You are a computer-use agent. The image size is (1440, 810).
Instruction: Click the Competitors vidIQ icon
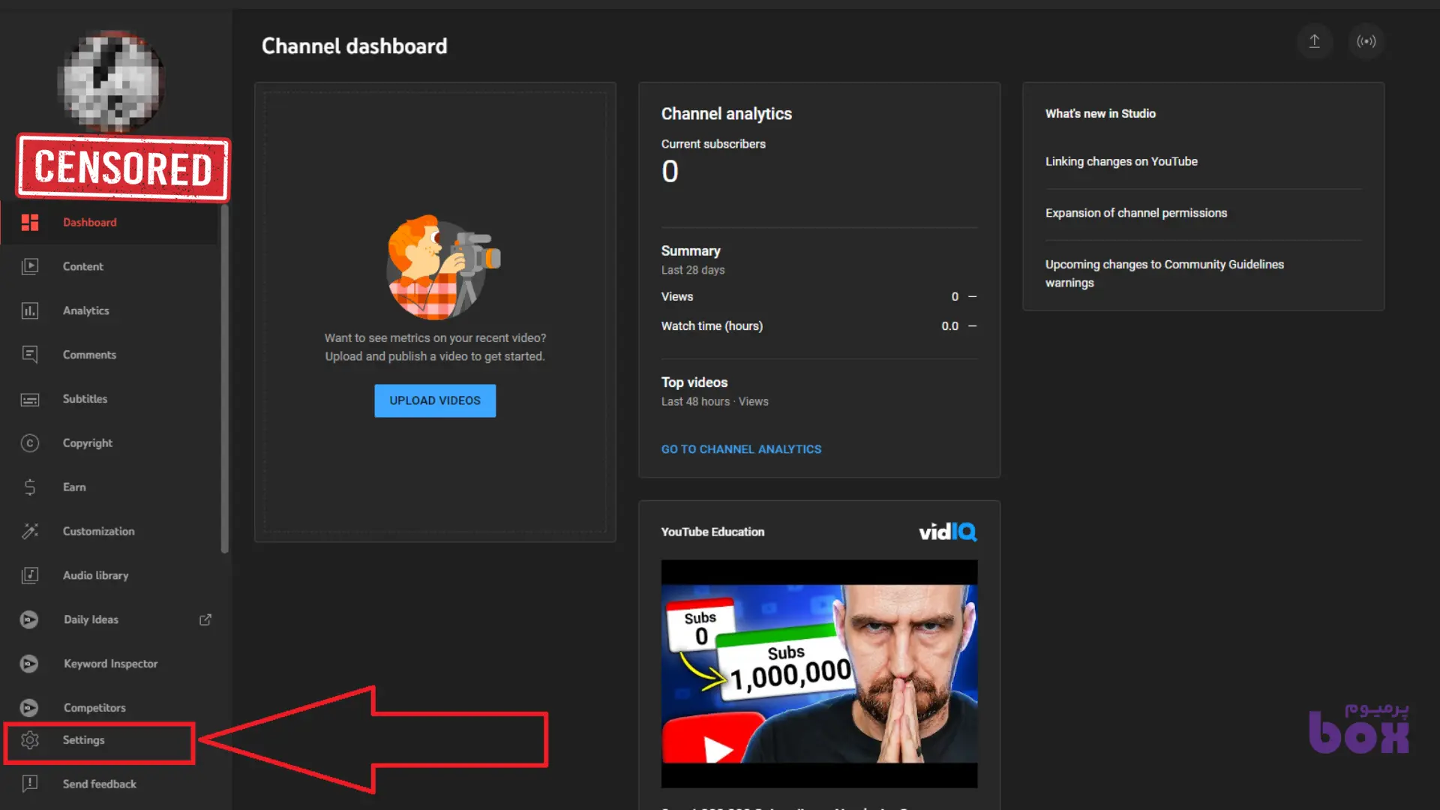coord(29,707)
